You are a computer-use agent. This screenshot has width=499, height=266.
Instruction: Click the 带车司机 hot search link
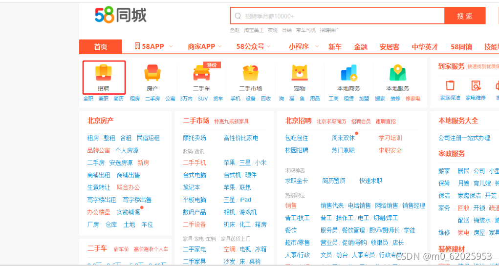306,30
